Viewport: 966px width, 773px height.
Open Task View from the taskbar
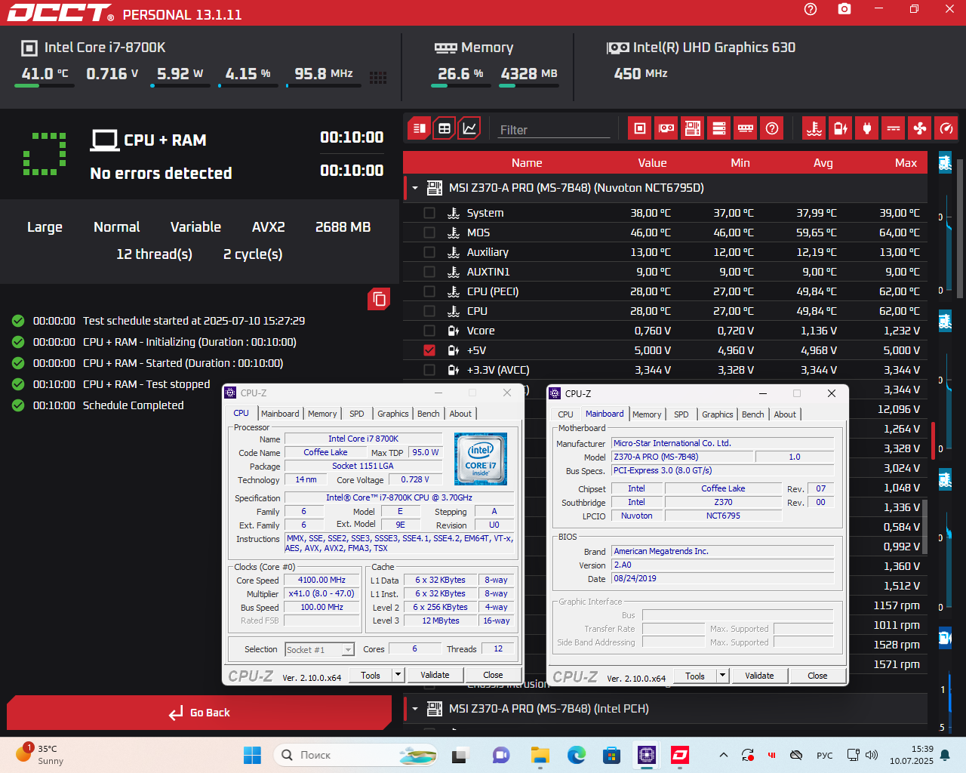click(x=460, y=755)
